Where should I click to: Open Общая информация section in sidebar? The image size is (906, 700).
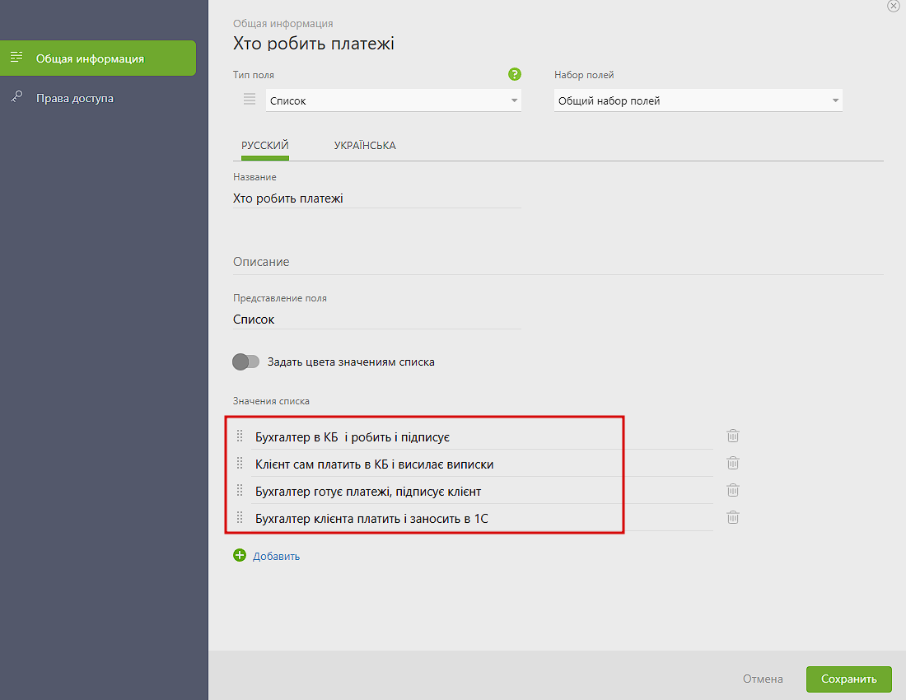point(98,58)
